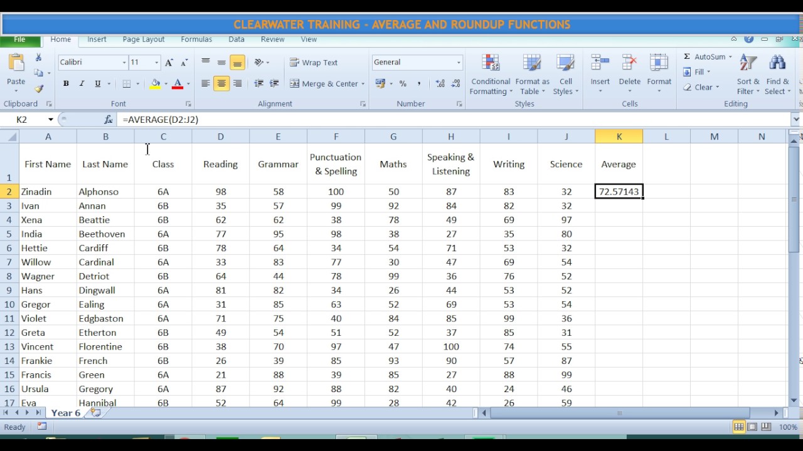This screenshot has height=451, width=803.
Task: Open the File tab
Action: 19,39
